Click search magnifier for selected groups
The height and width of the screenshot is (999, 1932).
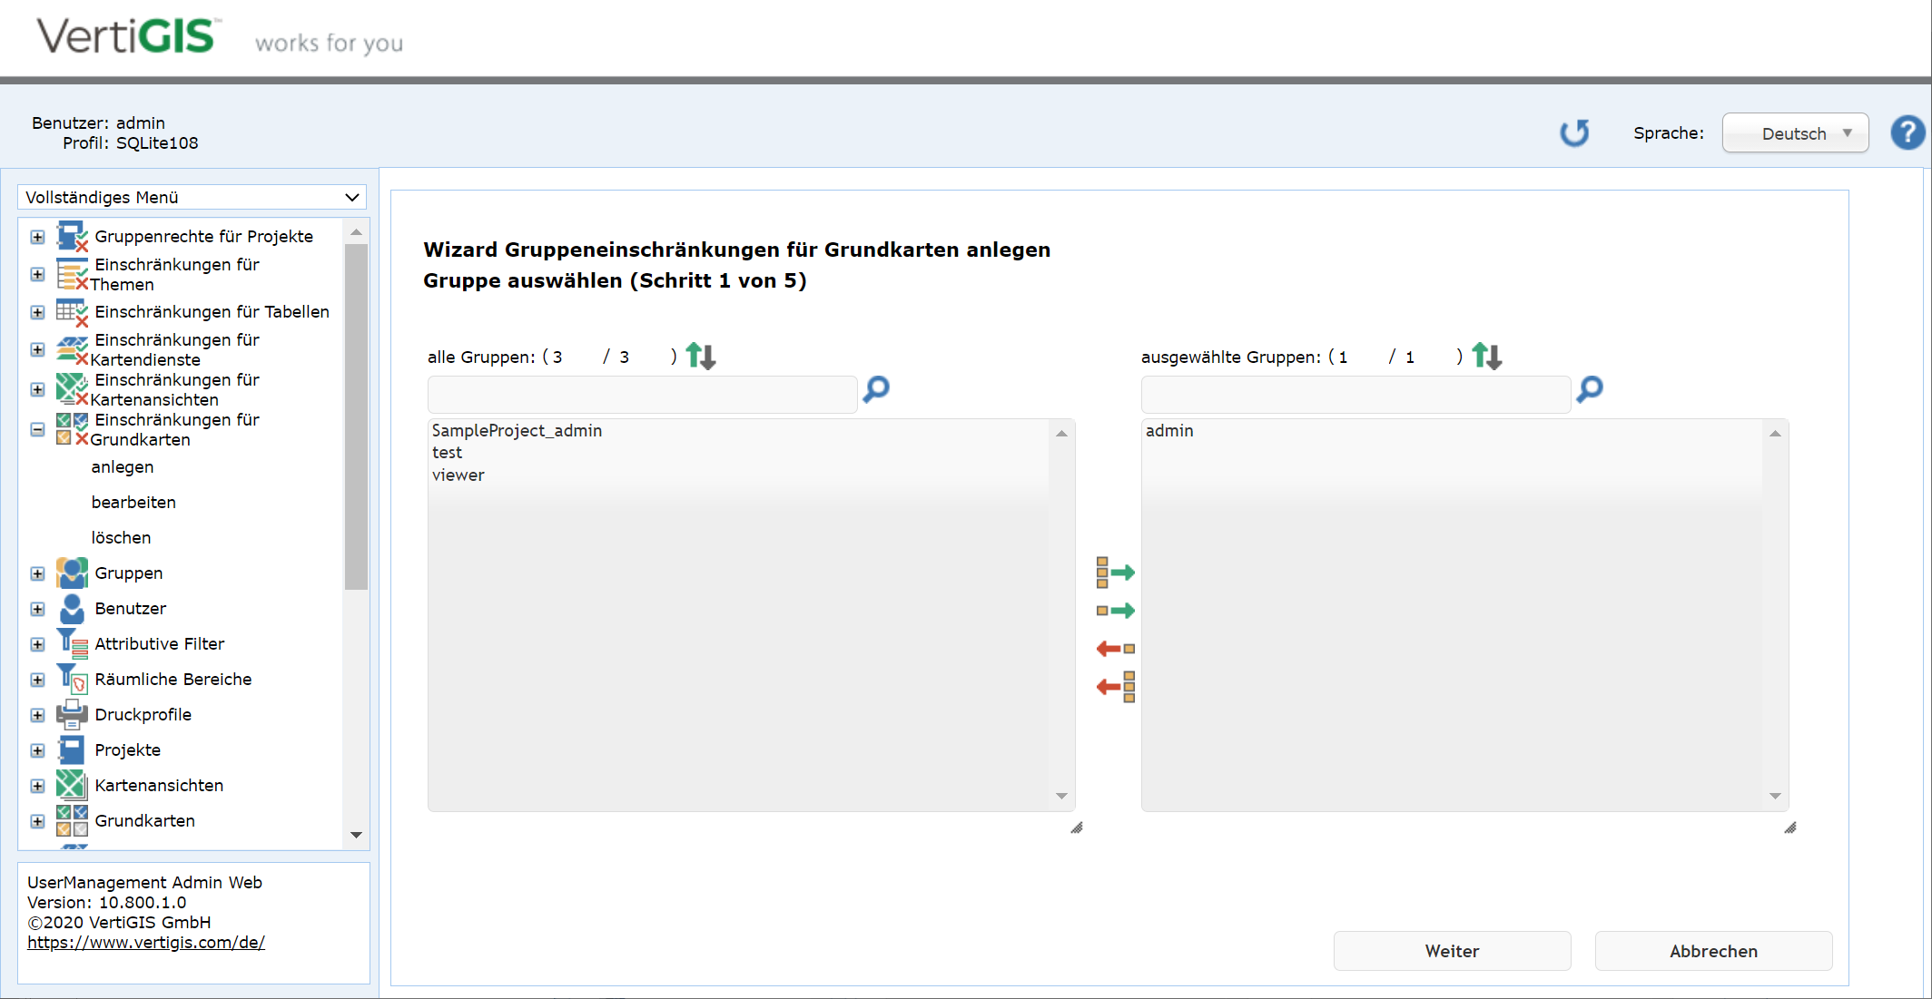[1590, 389]
